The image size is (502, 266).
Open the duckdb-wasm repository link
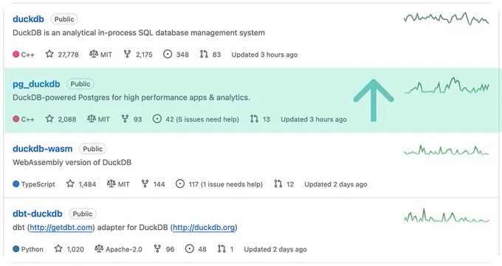[43, 149]
